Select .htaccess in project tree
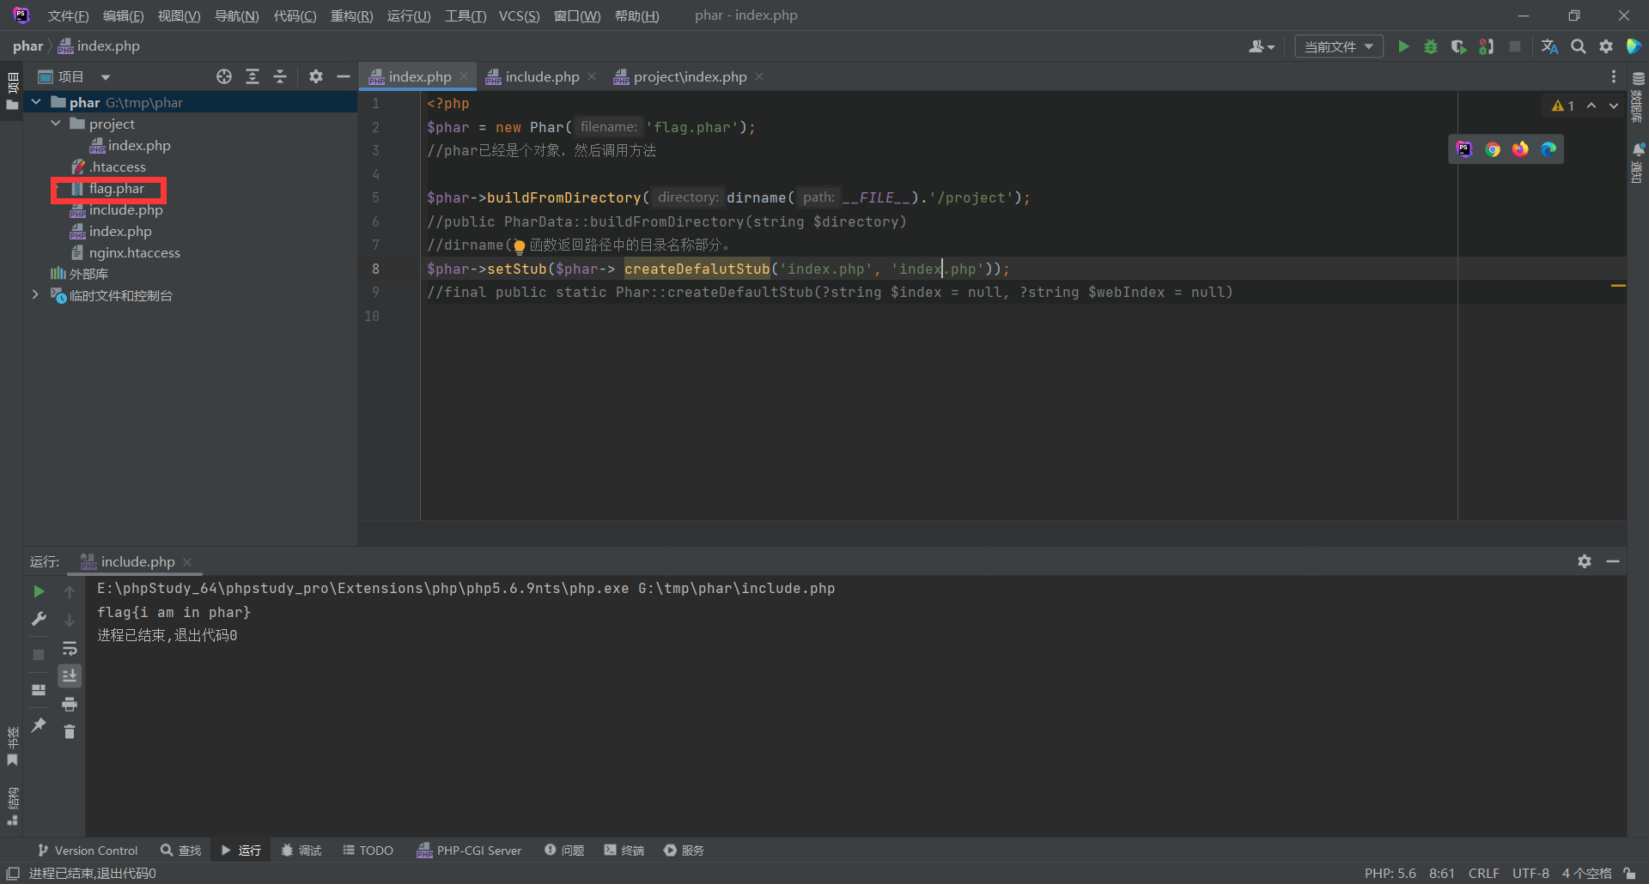The height and width of the screenshot is (884, 1649). 118,167
